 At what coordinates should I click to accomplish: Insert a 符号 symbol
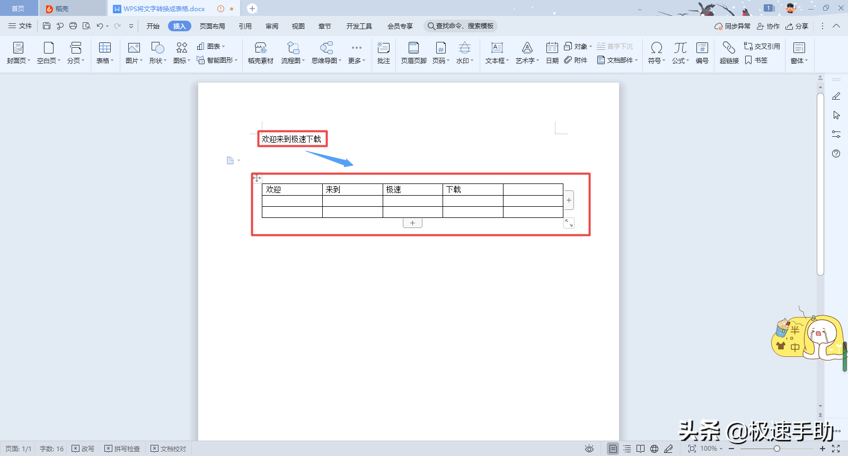(656, 53)
